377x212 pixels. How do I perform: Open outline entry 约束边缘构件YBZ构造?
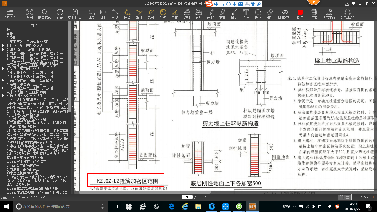coord(22,173)
